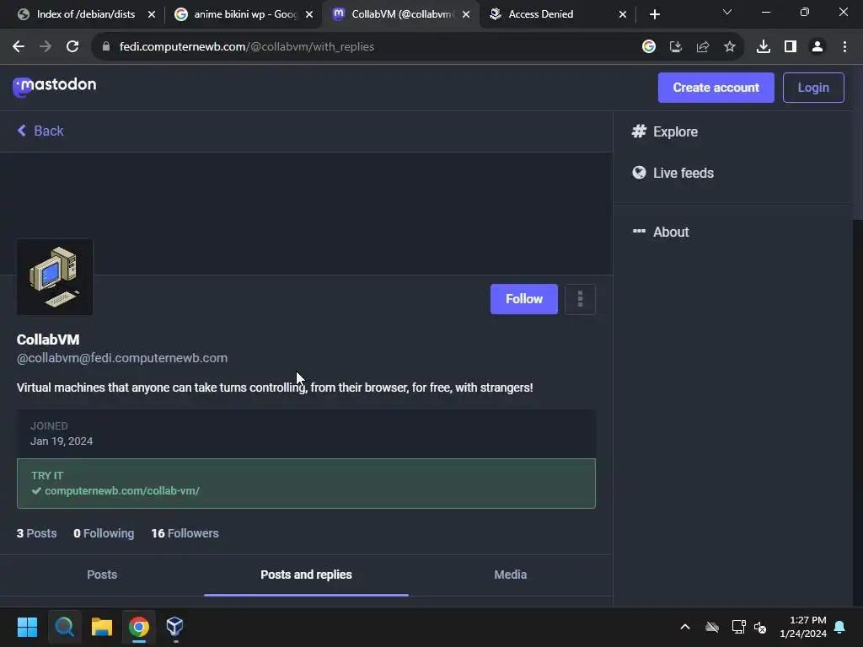Open Chrome downloads

[x=764, y=47]
